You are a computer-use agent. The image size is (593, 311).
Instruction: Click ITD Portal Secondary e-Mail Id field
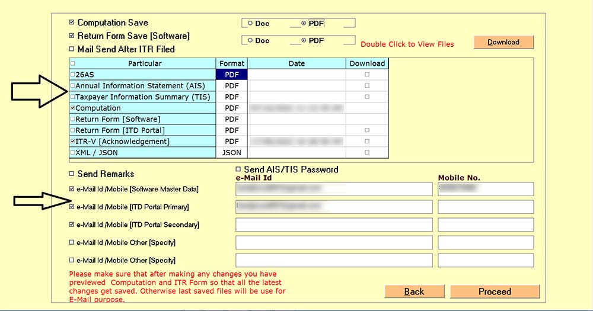(x=334, y=225)
